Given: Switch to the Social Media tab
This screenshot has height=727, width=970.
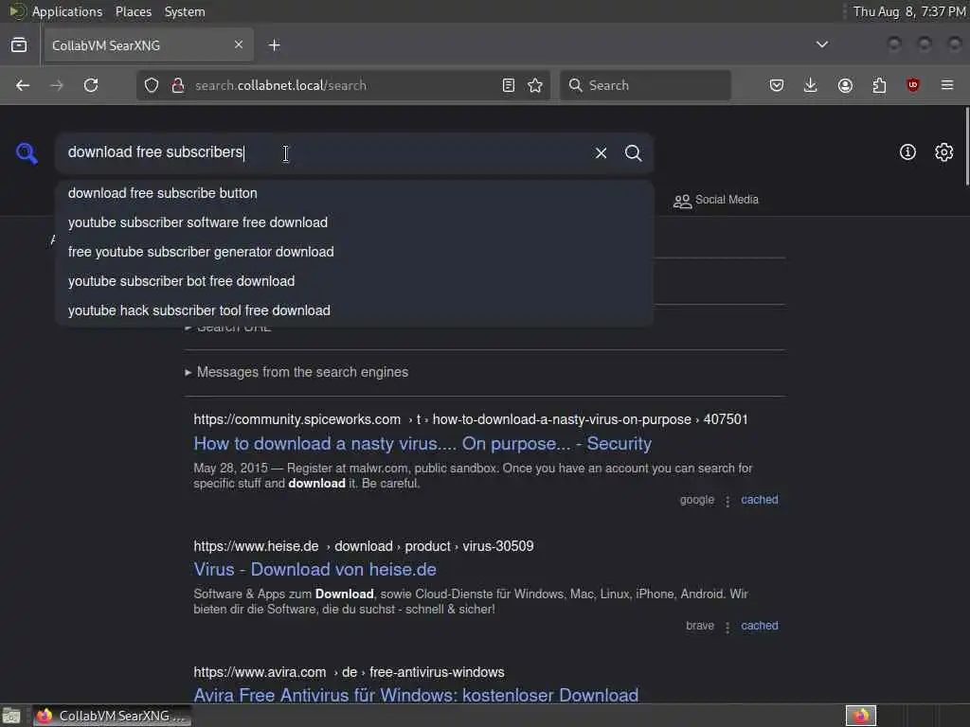Looking at the screenshot, I should (x=716, y=200).
